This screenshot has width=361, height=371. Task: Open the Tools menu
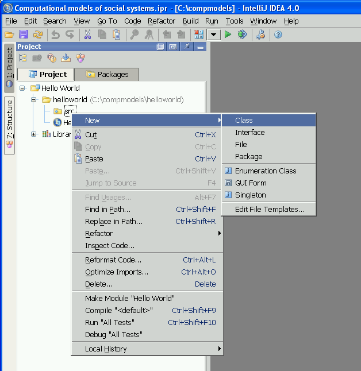pos(235,21)
